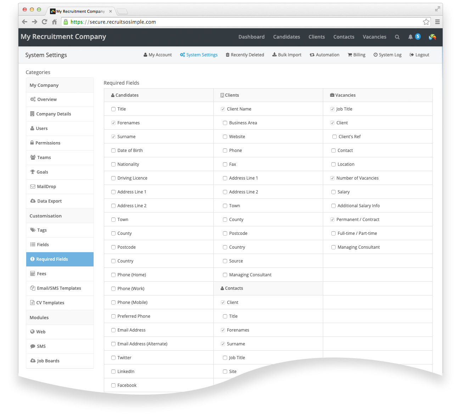Open Recently Deleted page
Viewport: 460px width, 418px height.
(x=245, y=55)
